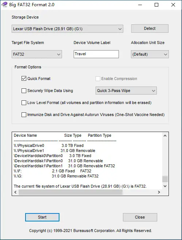Maximize the Big FAT32 Format window
182x240 pixels.
click(x=156, y=5)
